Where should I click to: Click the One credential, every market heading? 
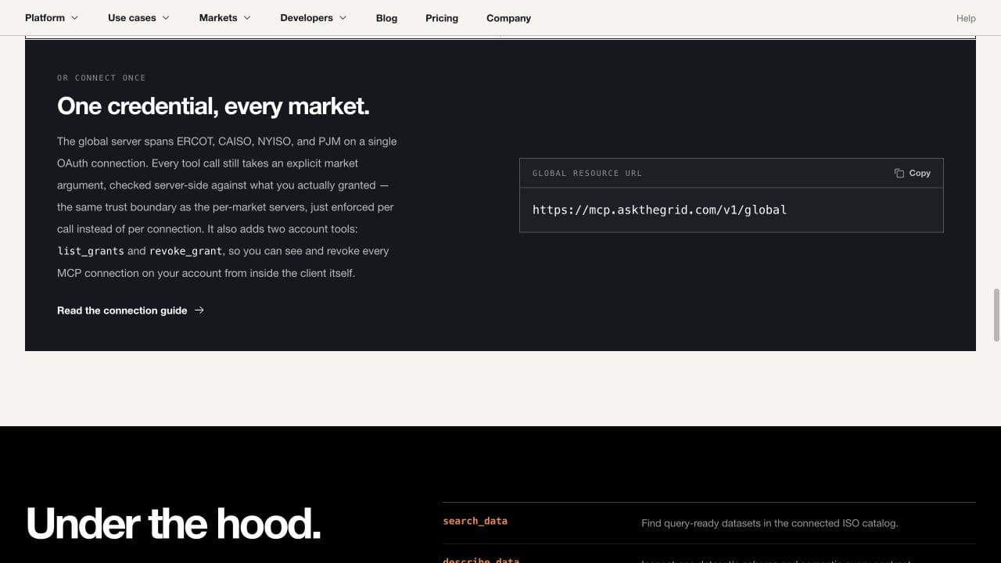pos(213,106)
